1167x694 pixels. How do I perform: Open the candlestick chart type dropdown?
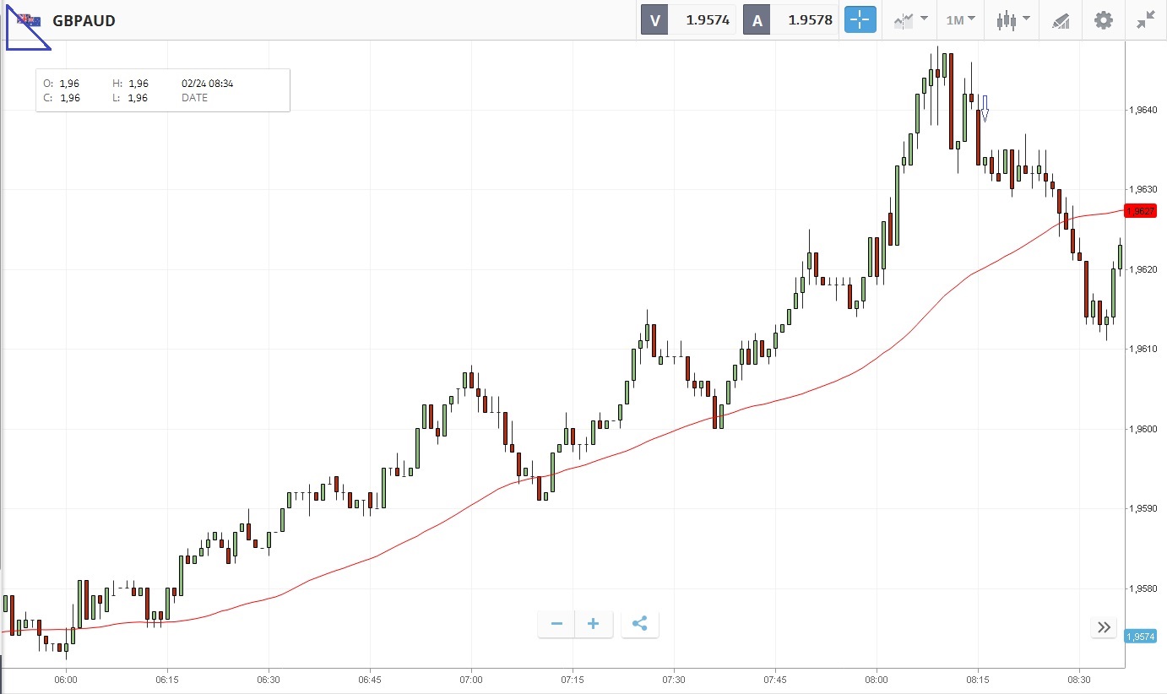click(x=1012, y=20)
